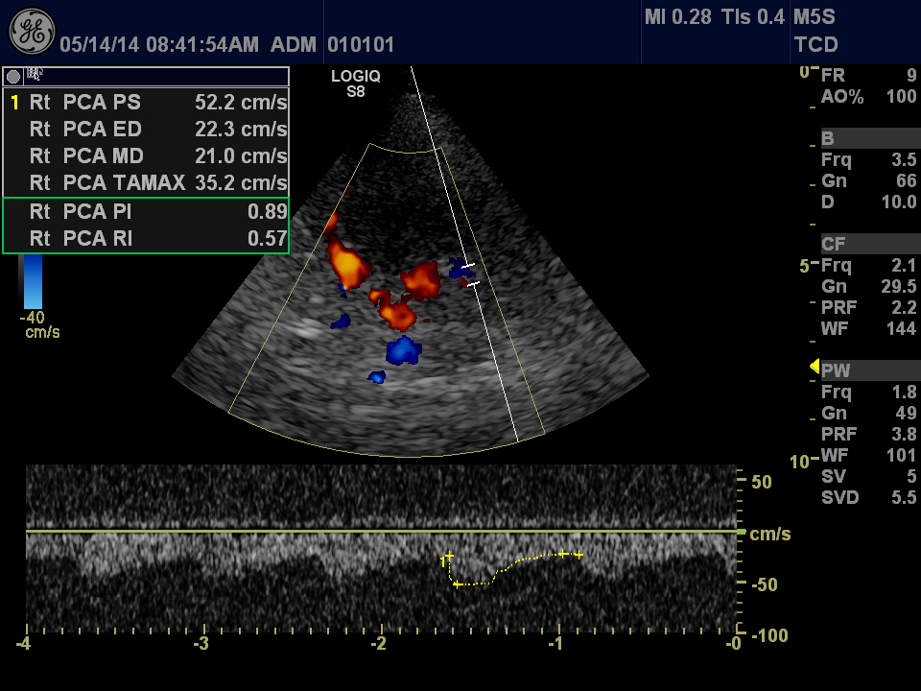The image size is (921, 691).
Task: Click the yellow PW mode arrow marker
Action: coord(815,367)
